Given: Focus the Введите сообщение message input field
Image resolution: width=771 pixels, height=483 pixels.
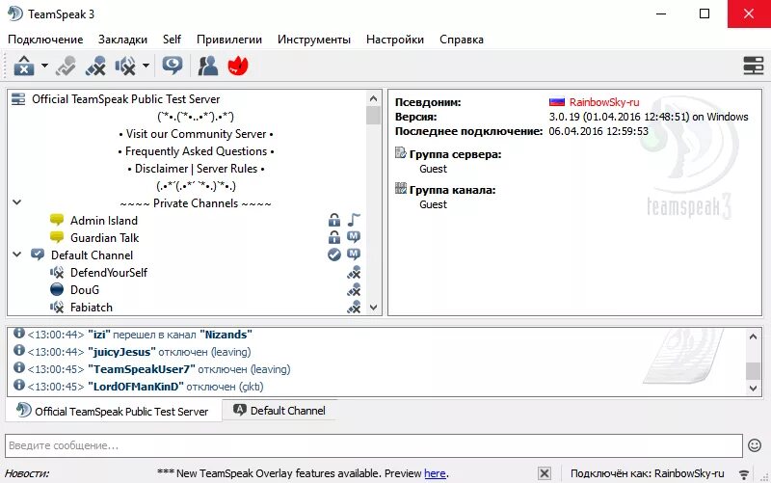Looking at the screenshot, I should (373, 445).
